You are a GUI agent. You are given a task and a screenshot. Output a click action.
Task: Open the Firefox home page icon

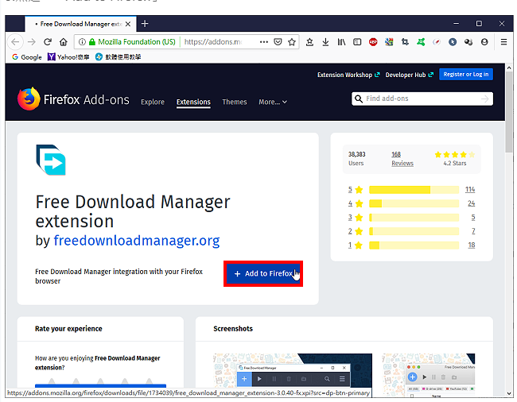[64, 42]
